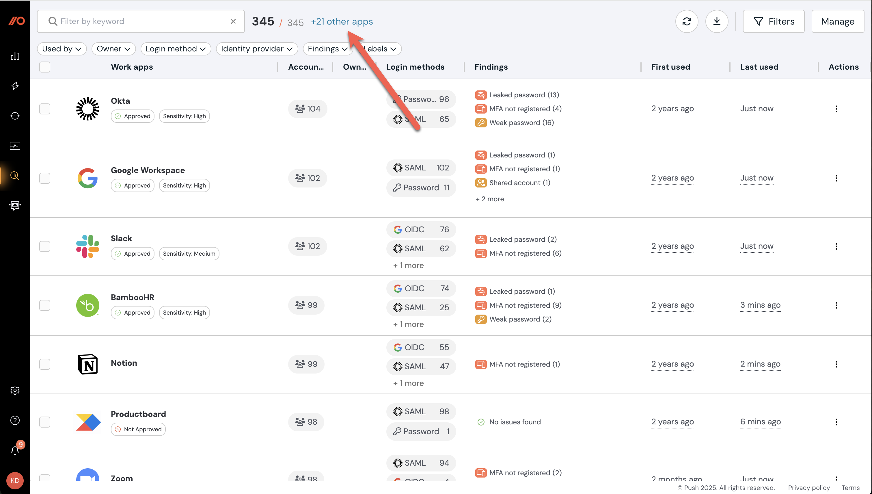
Task: Select the BambooHR row checkbox
Action: [45, 305]
